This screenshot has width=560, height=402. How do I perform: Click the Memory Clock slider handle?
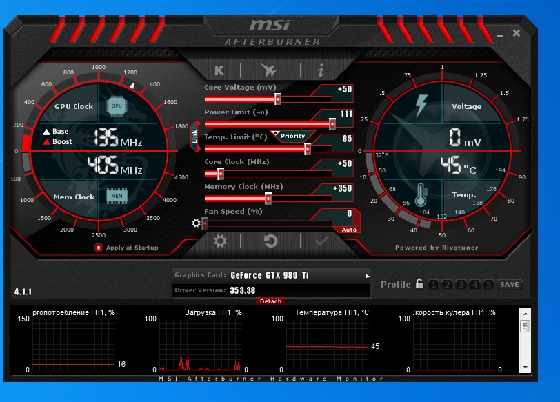268,199
